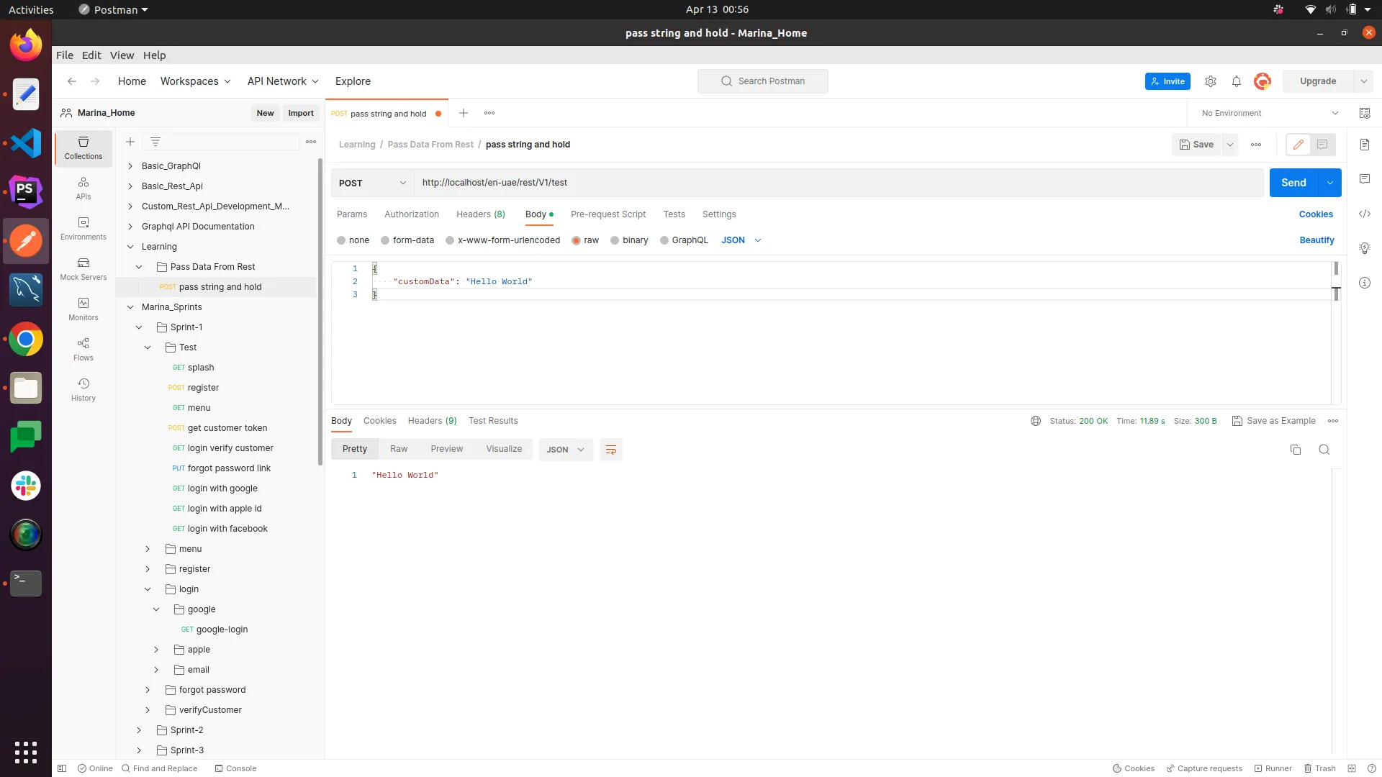
Task: Search the response with magnifier icon
Action: [1324, 450]
